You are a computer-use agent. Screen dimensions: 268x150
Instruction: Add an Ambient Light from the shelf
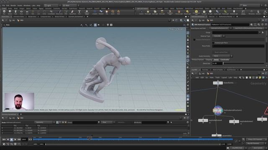pyautogui.click(x=234, y=12)
